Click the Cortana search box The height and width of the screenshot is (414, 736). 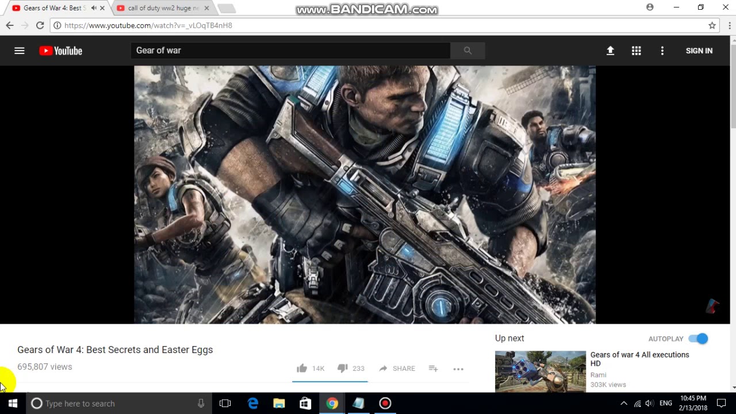pos(118,404)
